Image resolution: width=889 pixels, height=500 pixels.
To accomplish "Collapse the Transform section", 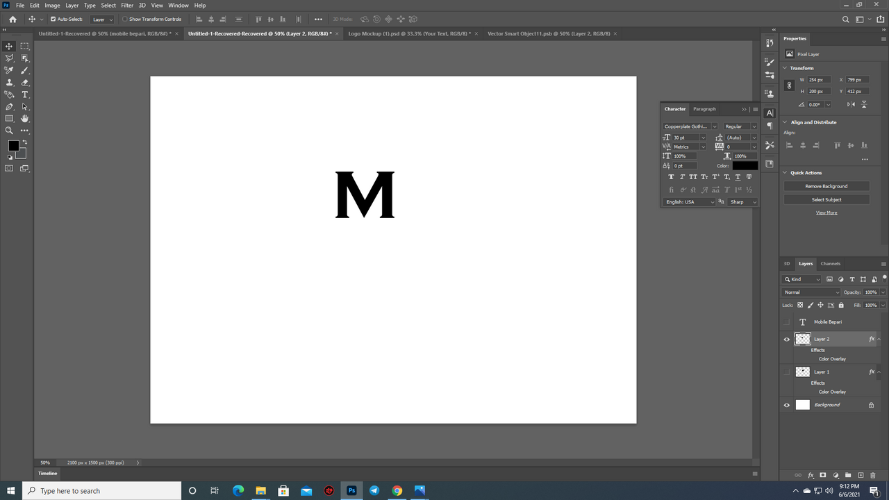I will point(786,68).
